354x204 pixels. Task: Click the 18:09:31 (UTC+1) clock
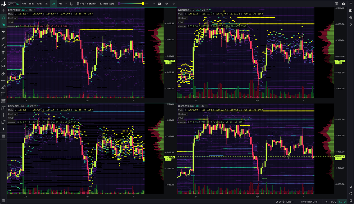(309, 202)
